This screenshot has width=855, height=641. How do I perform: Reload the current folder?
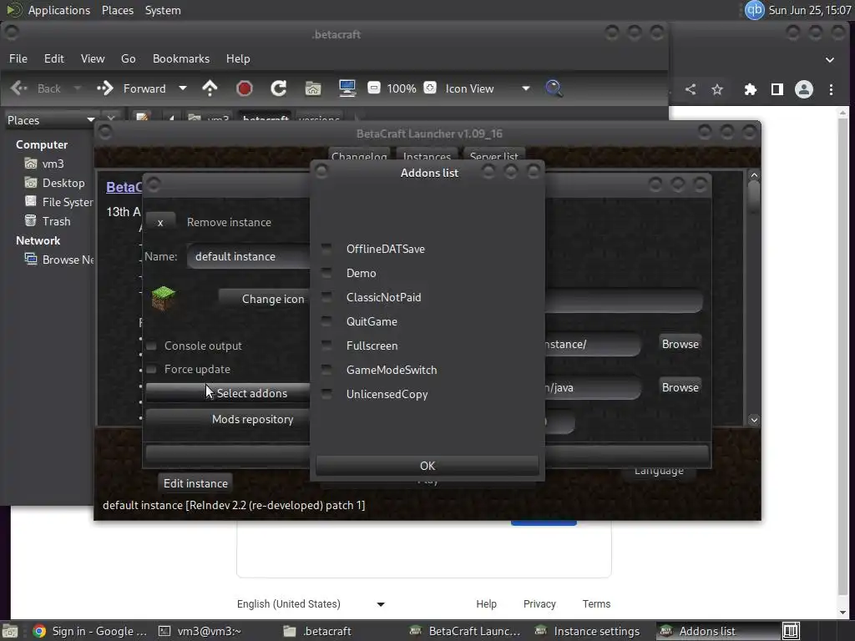(x=279, y=88)
